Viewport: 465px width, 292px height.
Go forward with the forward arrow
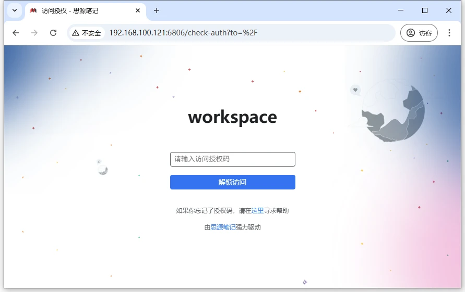(34, 33)
